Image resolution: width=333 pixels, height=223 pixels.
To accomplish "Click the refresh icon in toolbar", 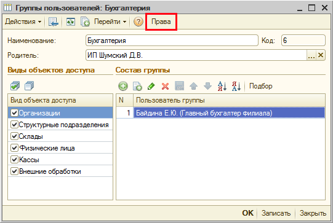I will tap(71, 22).
